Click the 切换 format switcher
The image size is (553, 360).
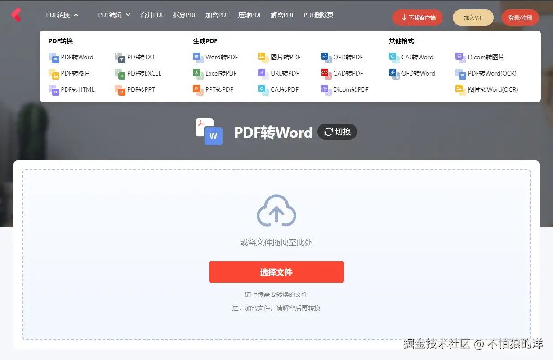point(337,132)
